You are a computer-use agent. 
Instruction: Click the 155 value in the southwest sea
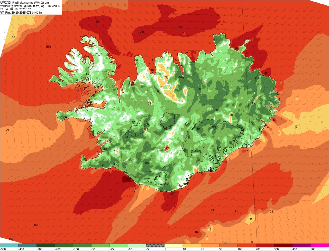[x=36, y=225]
